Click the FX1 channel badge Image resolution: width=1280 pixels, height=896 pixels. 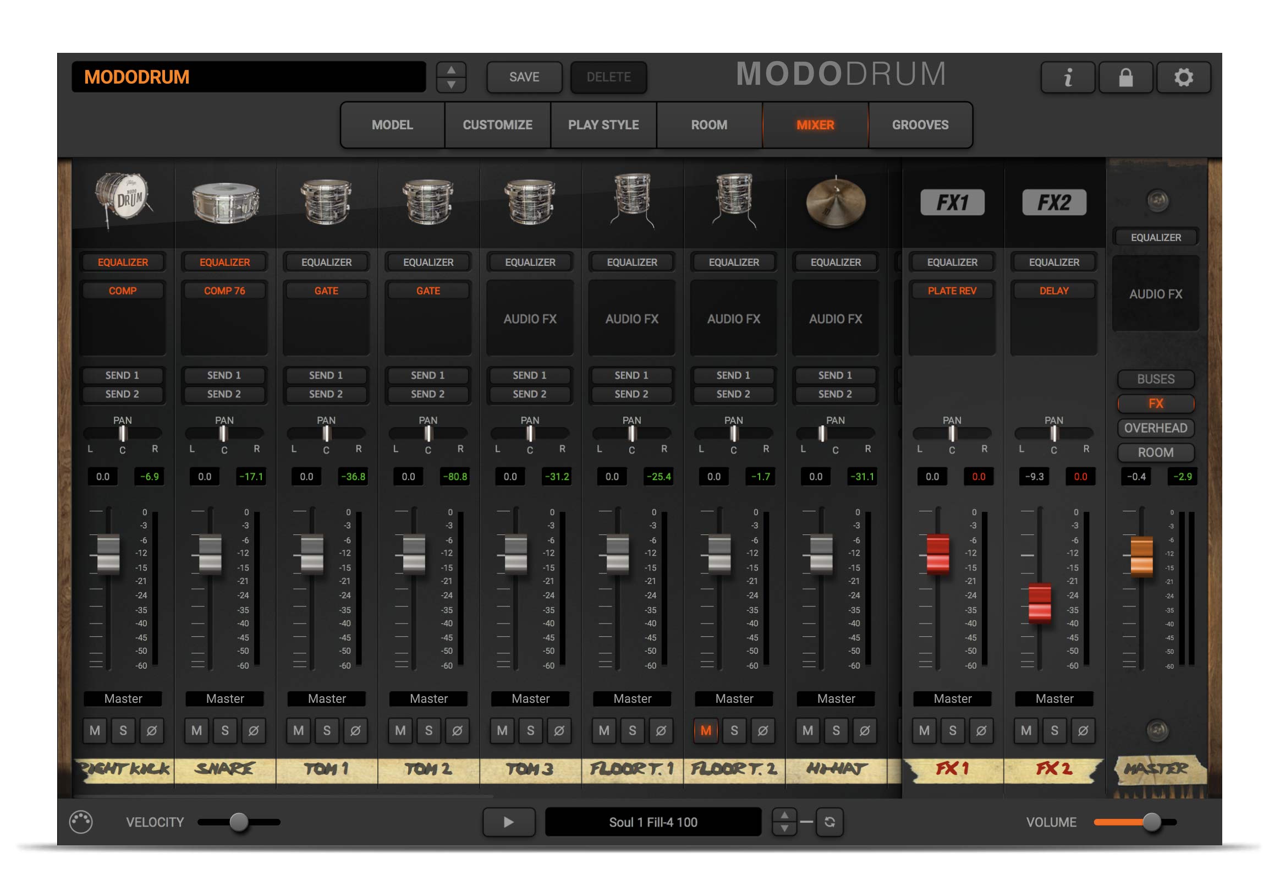click(952, 202)
